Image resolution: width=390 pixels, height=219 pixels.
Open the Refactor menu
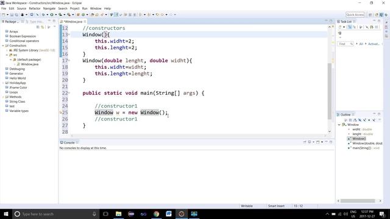(35, 9)
